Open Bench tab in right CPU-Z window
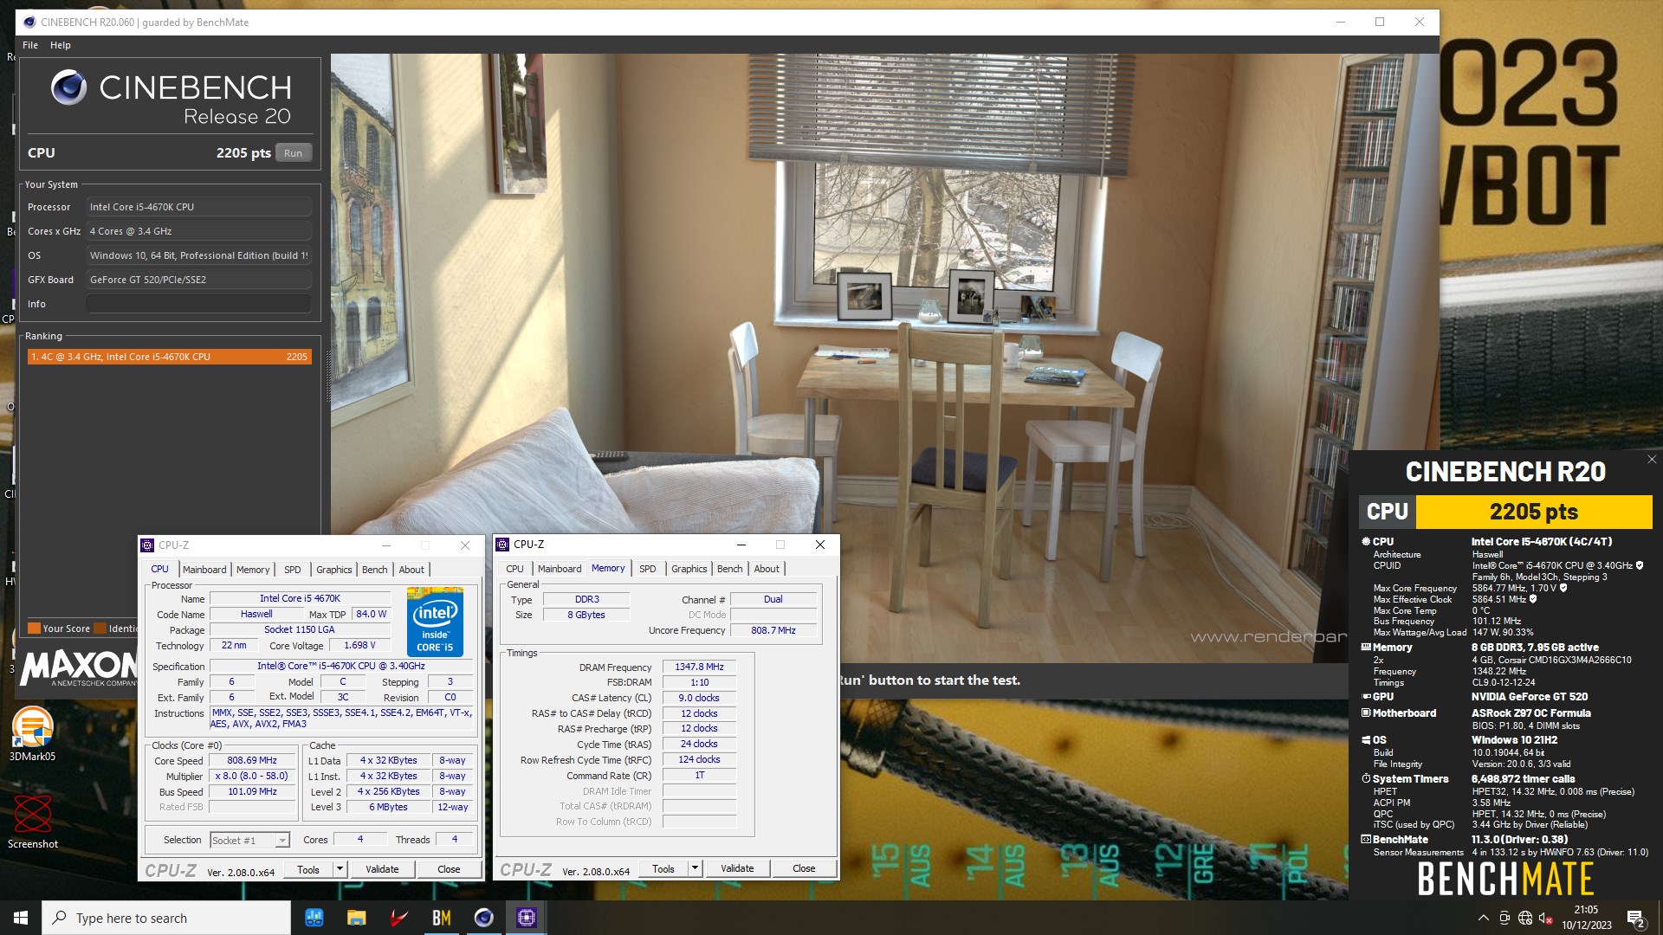1663x935 pixels. pyautogui.click(x=729, y=569)
